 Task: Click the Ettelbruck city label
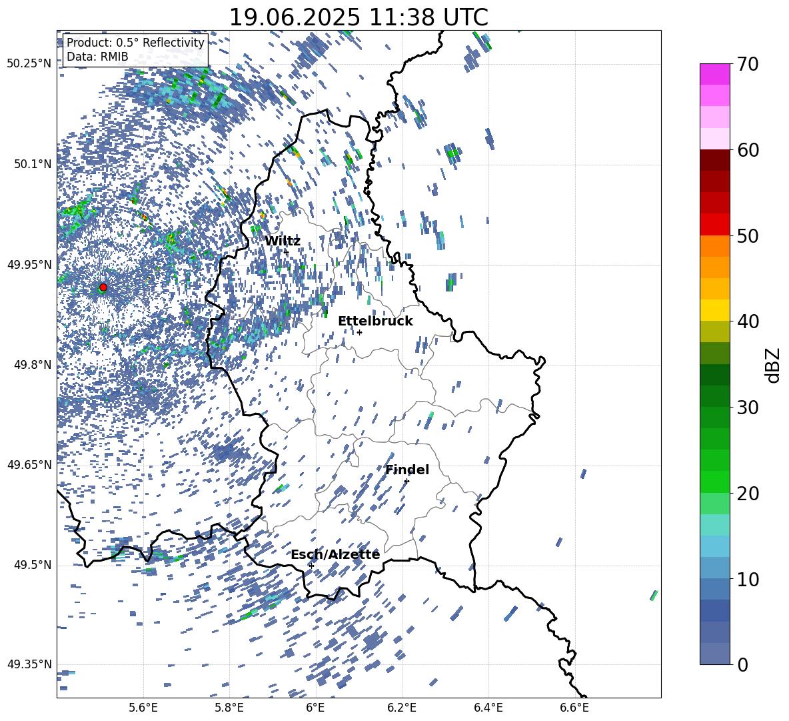375,321
